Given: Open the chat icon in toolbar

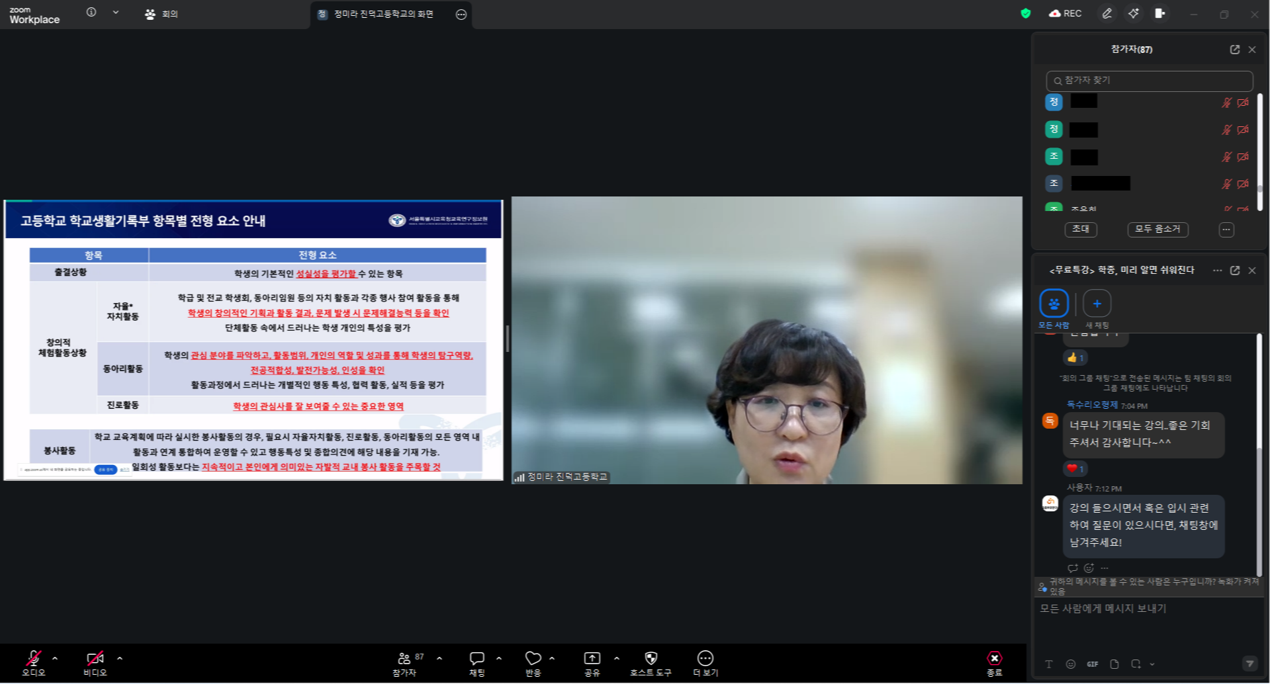Looking at the screenshot, I should coord(476,658).
